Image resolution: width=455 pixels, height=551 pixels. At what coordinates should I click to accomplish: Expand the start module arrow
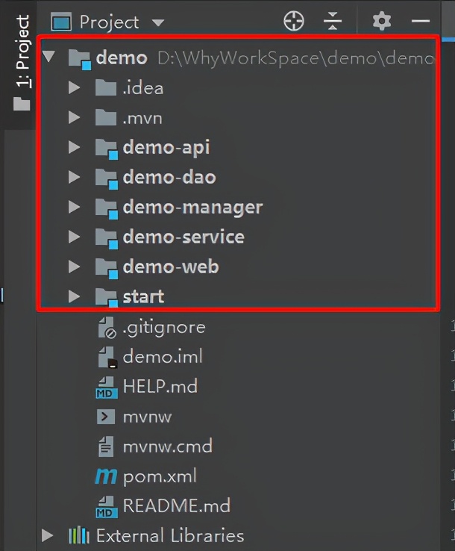click(x=73, y=297)
